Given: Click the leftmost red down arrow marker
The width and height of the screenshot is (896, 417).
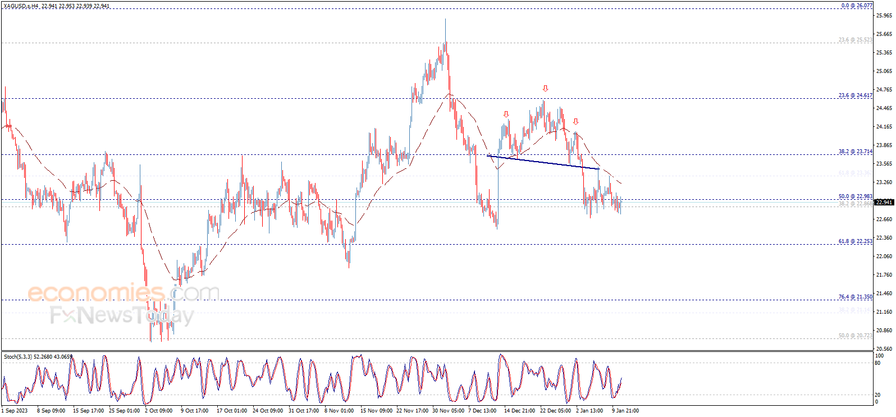Looking at the screenshot, I should (506, 114).
